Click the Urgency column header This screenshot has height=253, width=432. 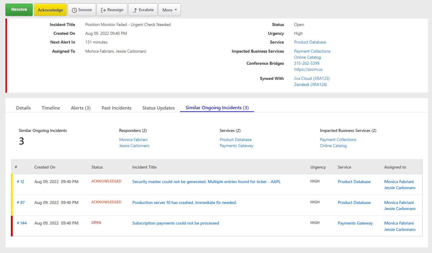tap(318, 167)
